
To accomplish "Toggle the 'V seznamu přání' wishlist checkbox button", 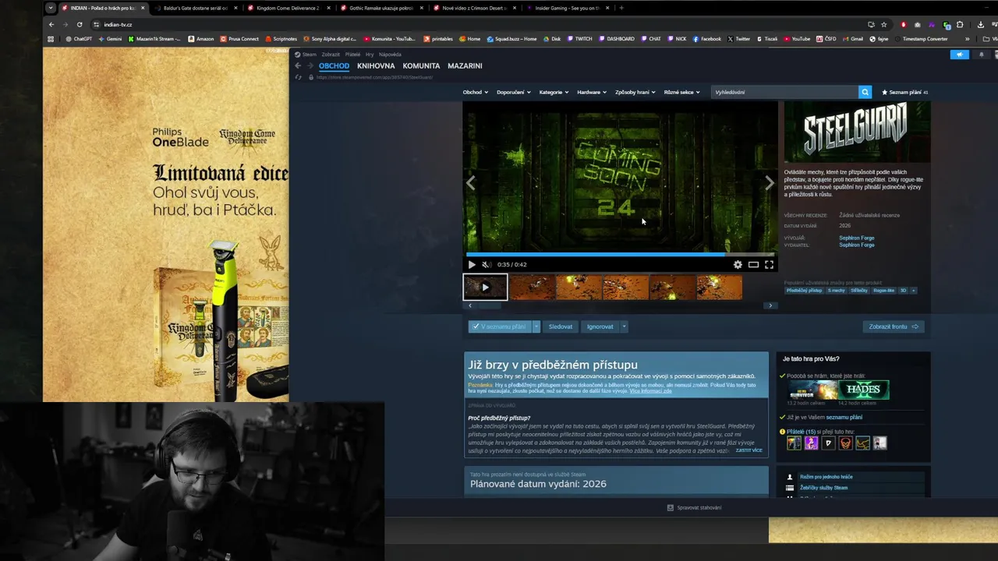I will click(499, 326).
